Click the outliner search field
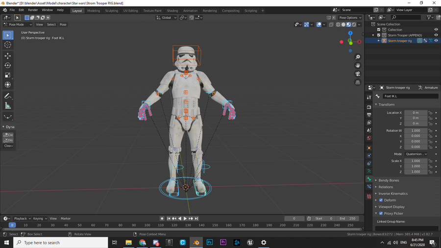 coord(406,18)
